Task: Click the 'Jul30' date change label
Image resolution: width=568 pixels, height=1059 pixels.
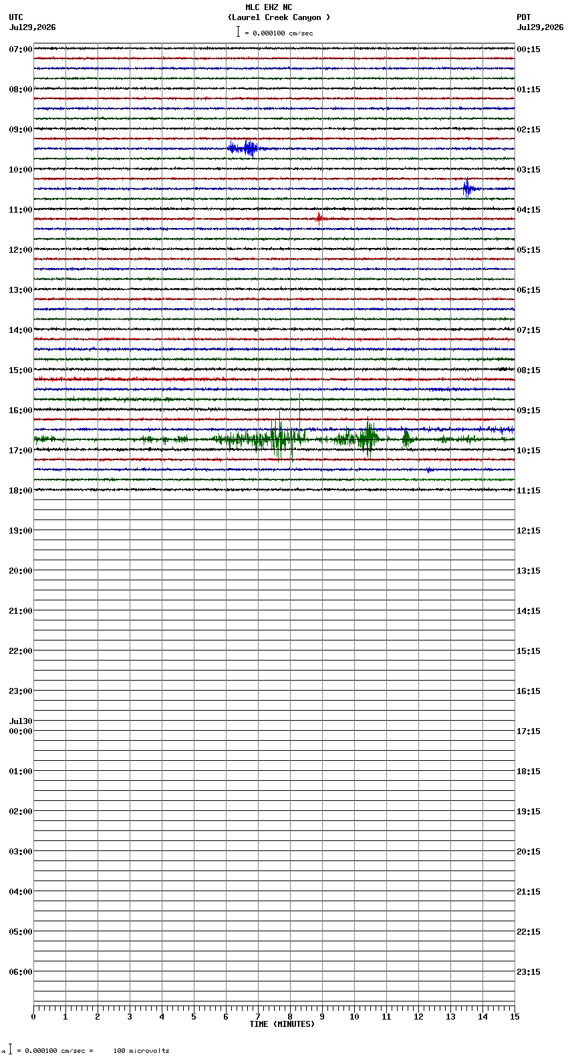Action: click(x=21, y=721)
